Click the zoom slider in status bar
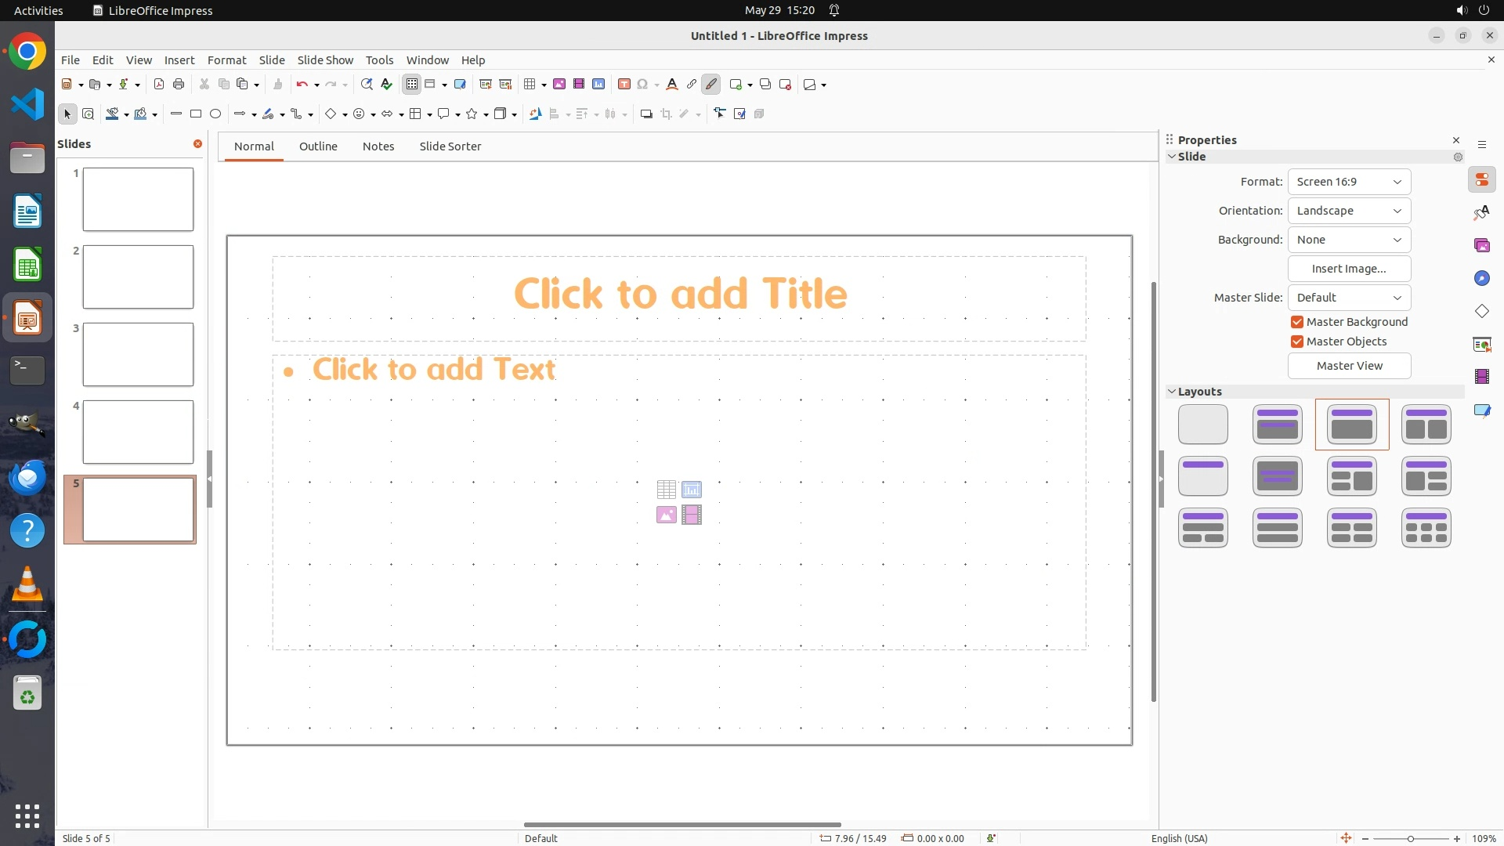Viewport: 1504px width, 846px height. pos(1410,838)
